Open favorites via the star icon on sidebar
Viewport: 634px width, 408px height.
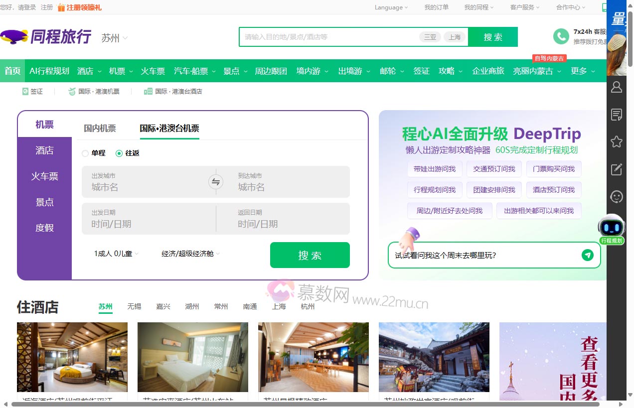(x=617, y=141)
